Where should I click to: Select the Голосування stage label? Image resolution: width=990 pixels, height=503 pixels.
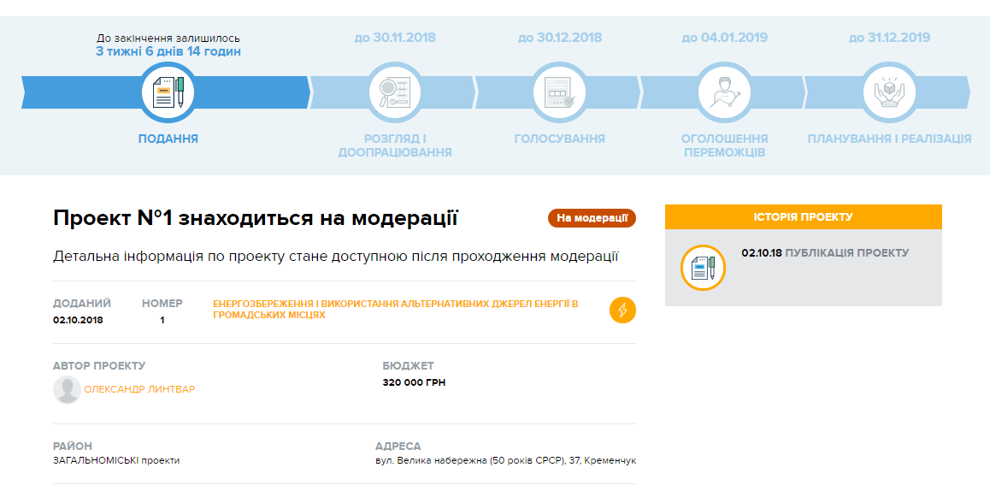pos(559,139)
